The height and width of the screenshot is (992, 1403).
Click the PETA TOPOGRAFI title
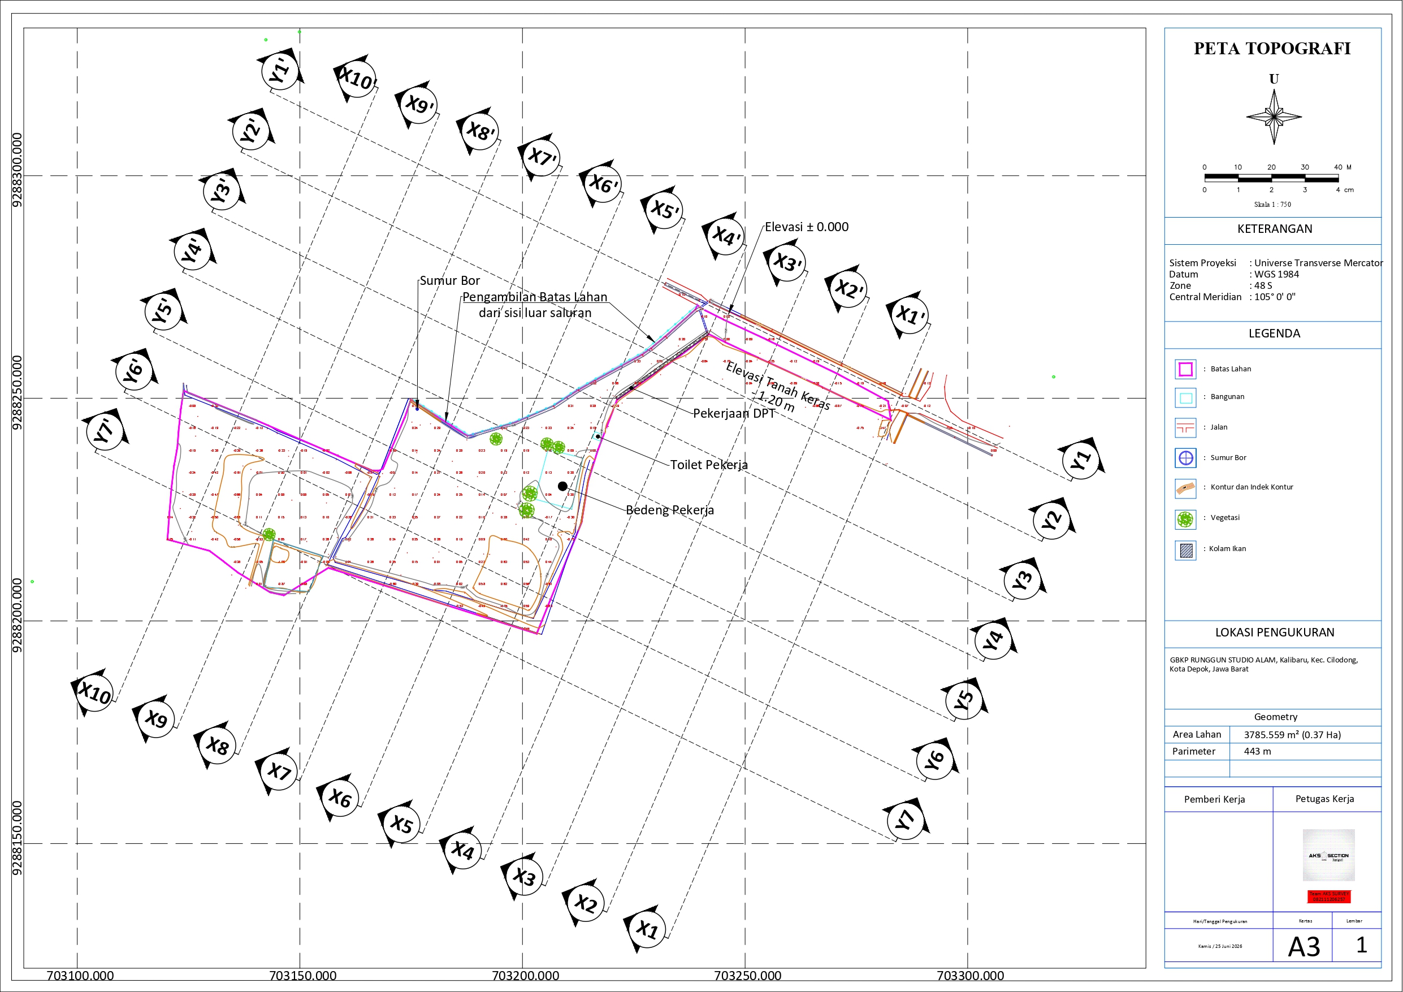[x=1272, y=48]
